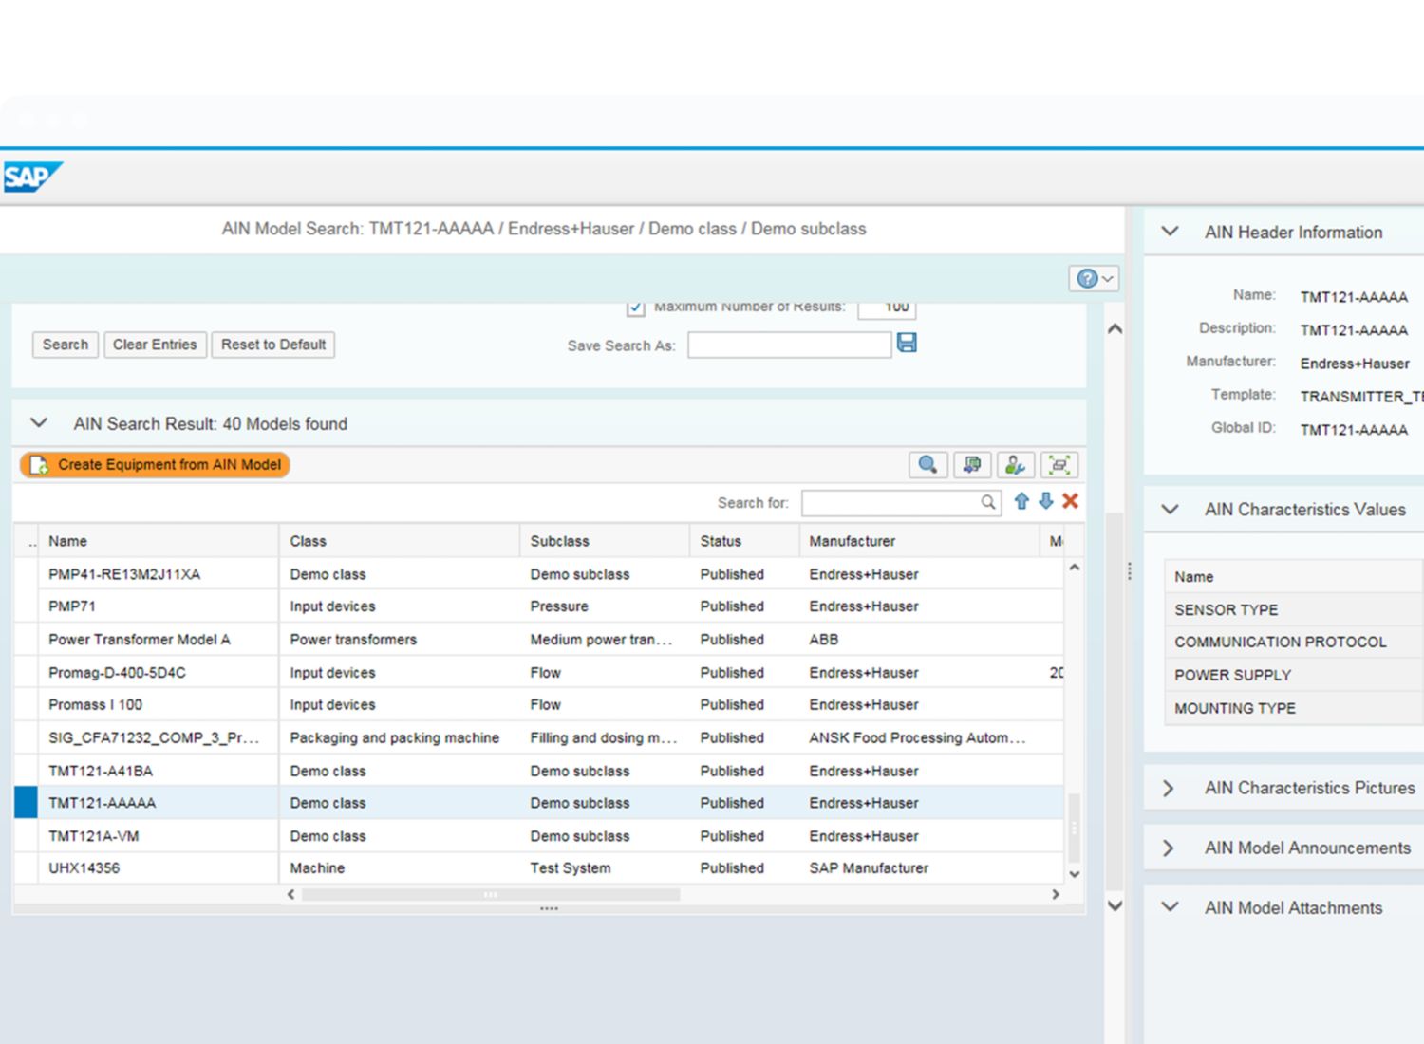The width and height of the screenshot is (1424, 1044).
Task: Jump to next match with blue down arrow
Action: point(1045,502)
